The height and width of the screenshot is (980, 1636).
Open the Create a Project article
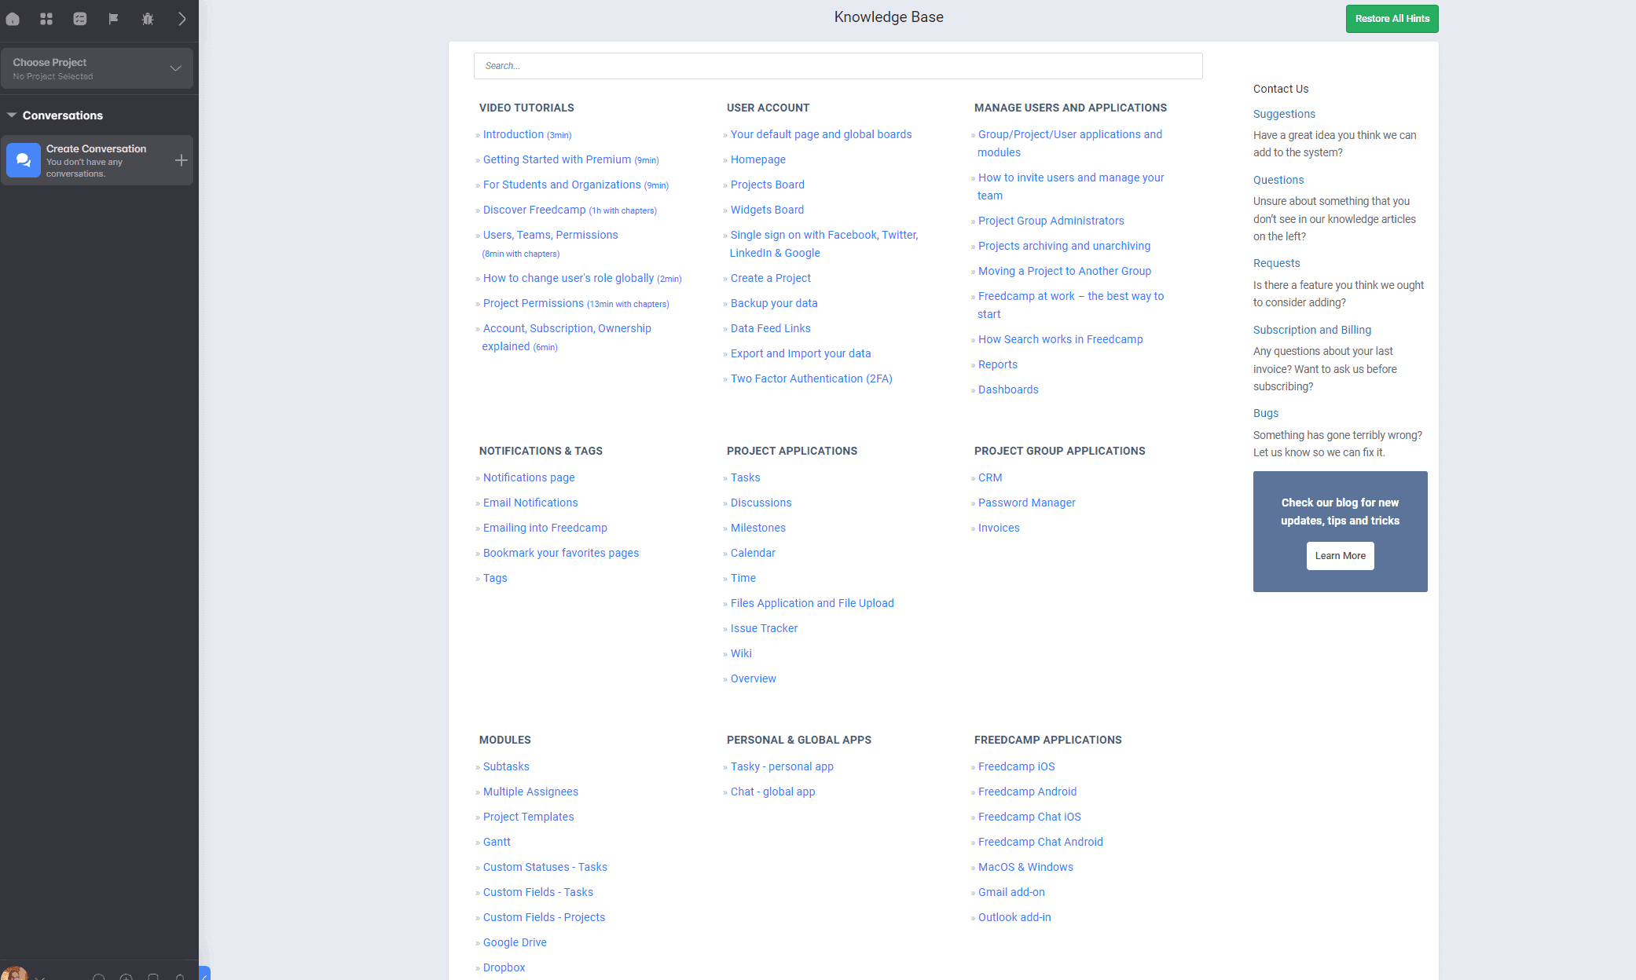coord(770,279)
